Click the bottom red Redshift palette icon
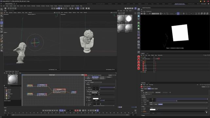210x118 pixels. tap(138, 69)
